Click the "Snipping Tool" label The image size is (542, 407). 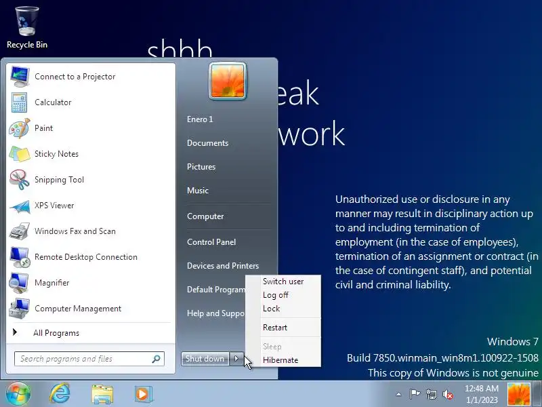tap(59, 180)
